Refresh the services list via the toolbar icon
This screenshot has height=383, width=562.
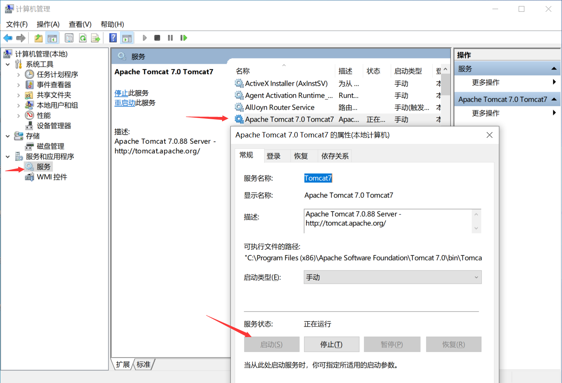point(83,38)
